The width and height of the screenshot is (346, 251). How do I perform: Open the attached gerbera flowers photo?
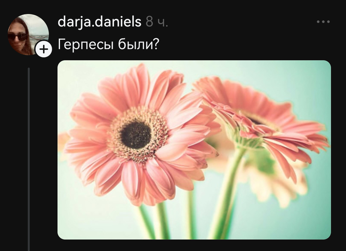point(194,150)
